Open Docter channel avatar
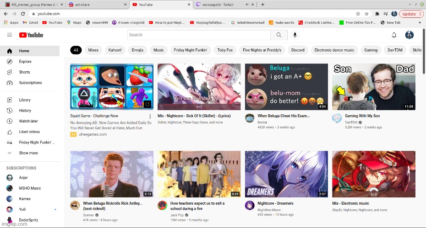The width and height of the screenshot is (426, 228). [250, 118]
